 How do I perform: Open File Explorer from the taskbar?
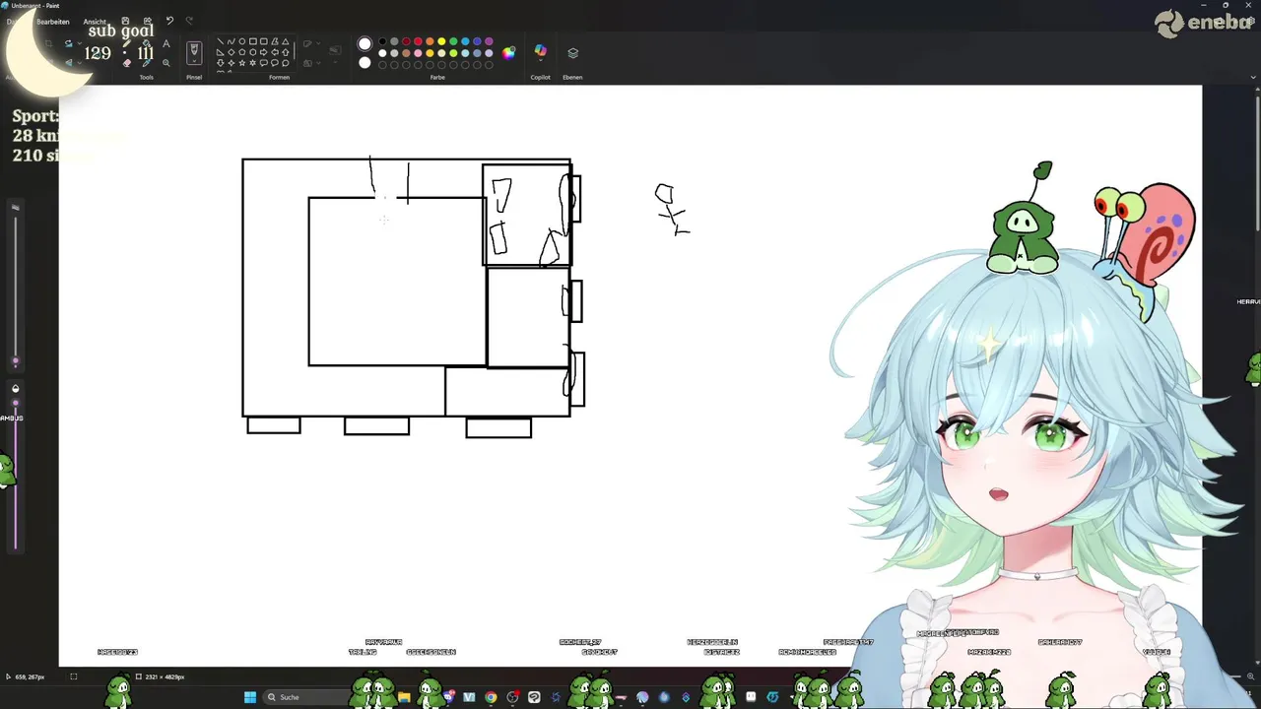[404, 697]
